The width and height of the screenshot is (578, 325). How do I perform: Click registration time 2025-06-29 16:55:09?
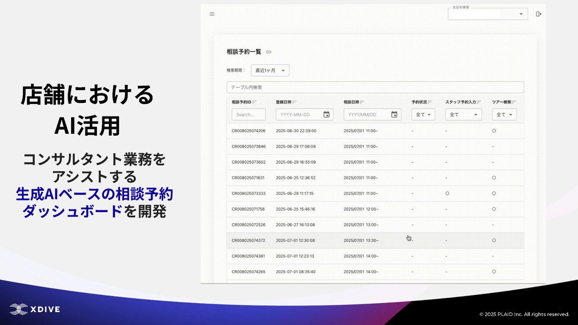(296, 162)
